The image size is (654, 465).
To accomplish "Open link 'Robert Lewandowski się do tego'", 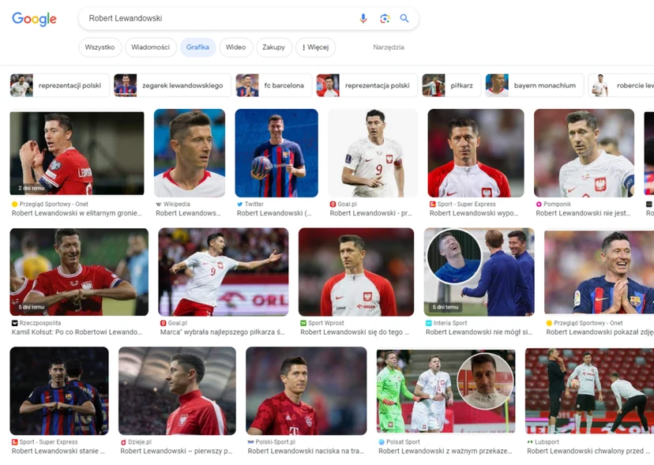I will pos(355,332).
